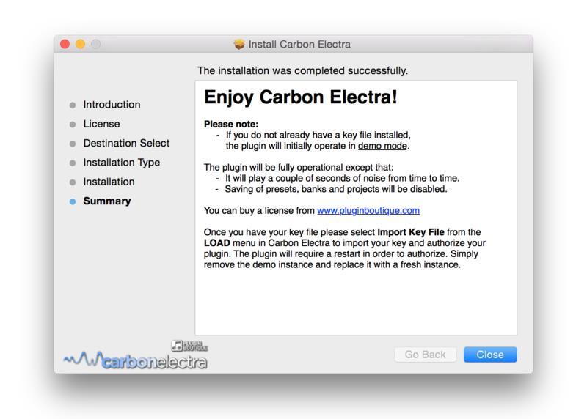Screen dimensions: 587x419
Task: Click the line about noise from time to time
Action: (342, 178)
